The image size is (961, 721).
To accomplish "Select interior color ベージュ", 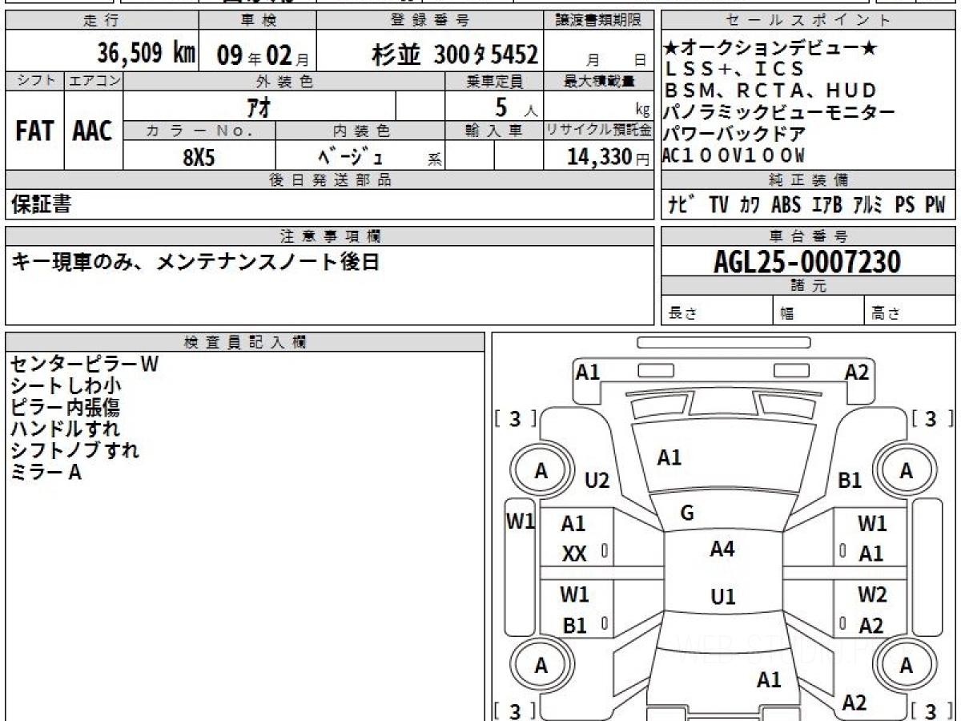I will pos(352,156).
